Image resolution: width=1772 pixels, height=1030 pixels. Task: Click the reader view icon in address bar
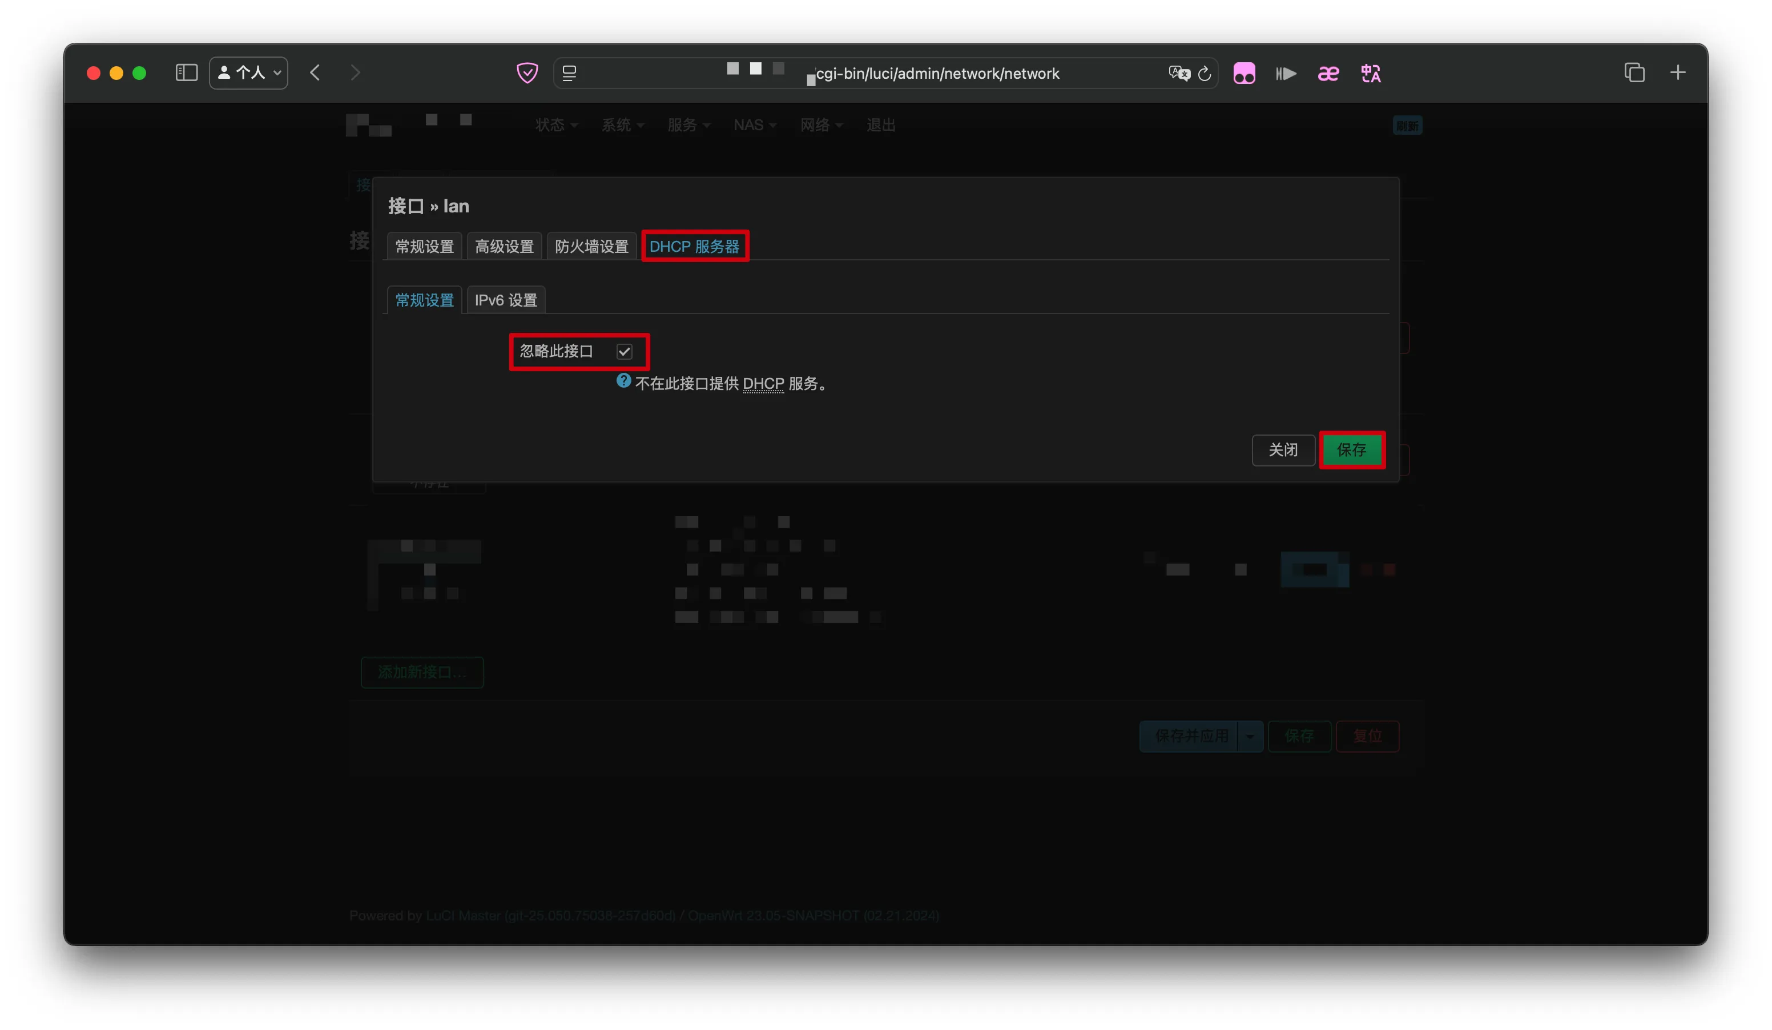click(x=570, y=73)
